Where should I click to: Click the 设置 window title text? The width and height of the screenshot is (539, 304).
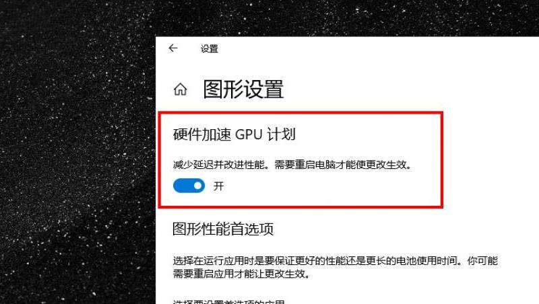pyautogui.click(x=210, y=48)
